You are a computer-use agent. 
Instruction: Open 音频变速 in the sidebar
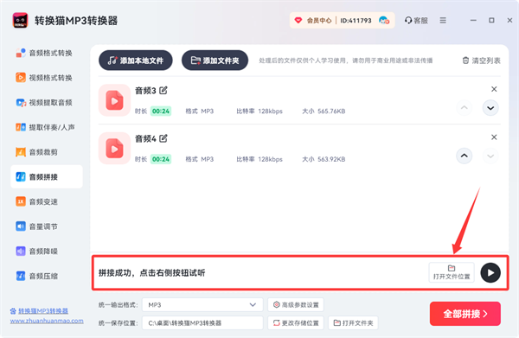pyautogui.click(x=36, y=201)
